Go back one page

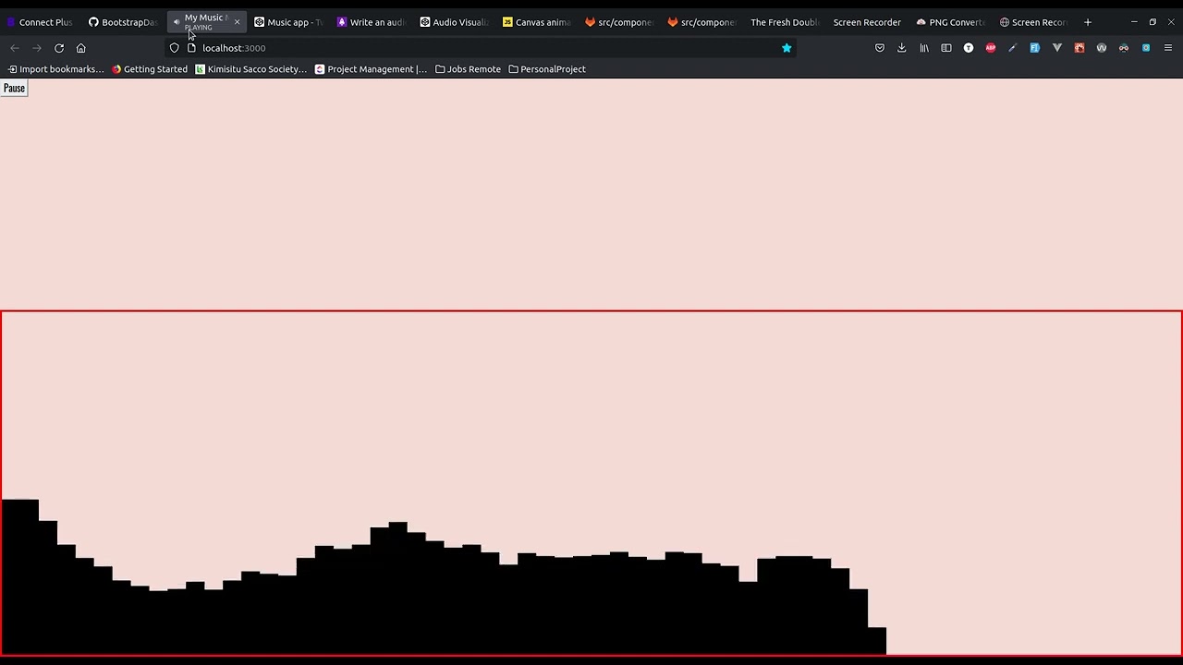(15, 48)
